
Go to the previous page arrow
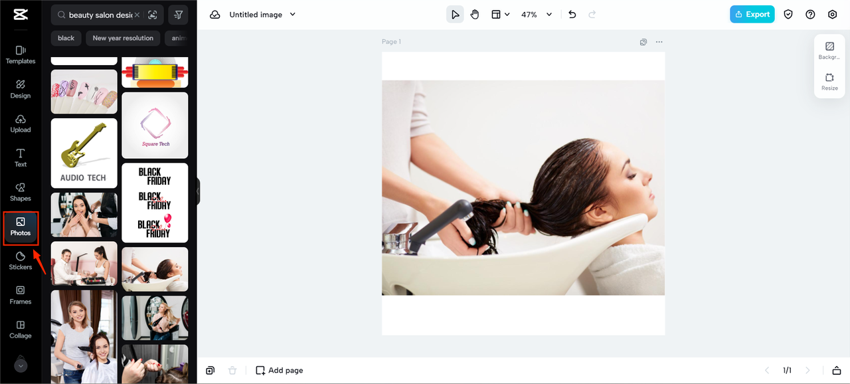(x=767, y=370)
